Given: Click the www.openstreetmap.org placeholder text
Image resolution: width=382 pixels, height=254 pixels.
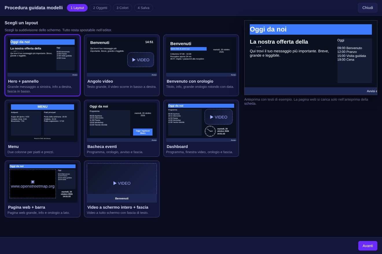Looking at the screenshot, I should [33, 186].
